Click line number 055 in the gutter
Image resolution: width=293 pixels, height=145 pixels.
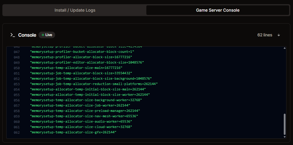(x=17, y=95)
